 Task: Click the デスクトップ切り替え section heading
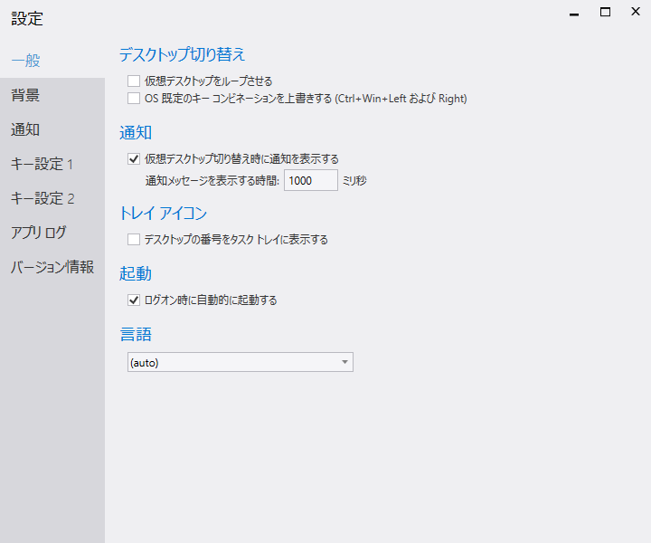click(182, 54)
